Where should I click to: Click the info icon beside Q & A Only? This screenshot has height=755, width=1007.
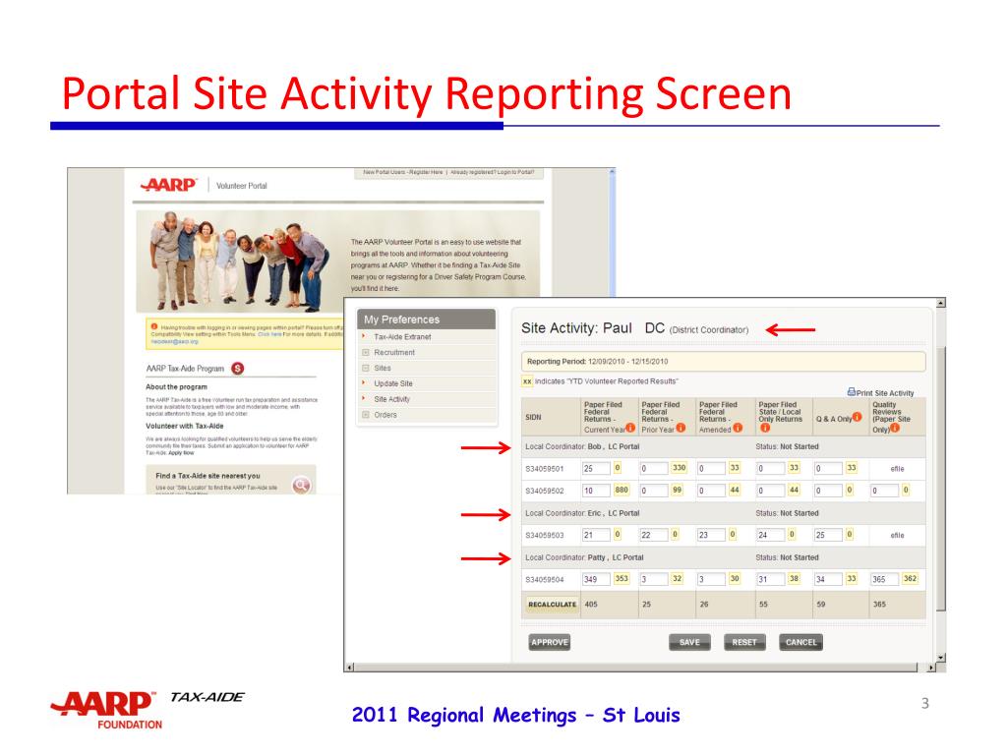(858, 417)
